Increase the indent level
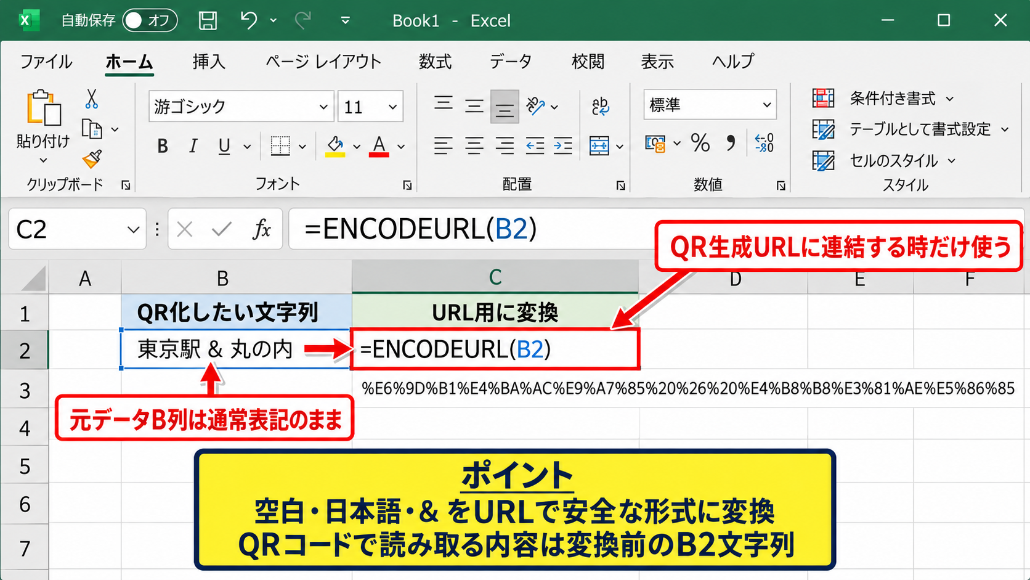This screenshot has width=1030, height=580. pos(563,146)
